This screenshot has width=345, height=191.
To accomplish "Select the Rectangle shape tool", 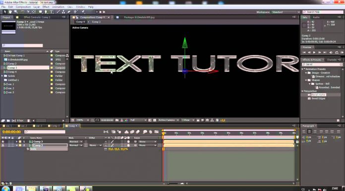I will pos(41,12).
